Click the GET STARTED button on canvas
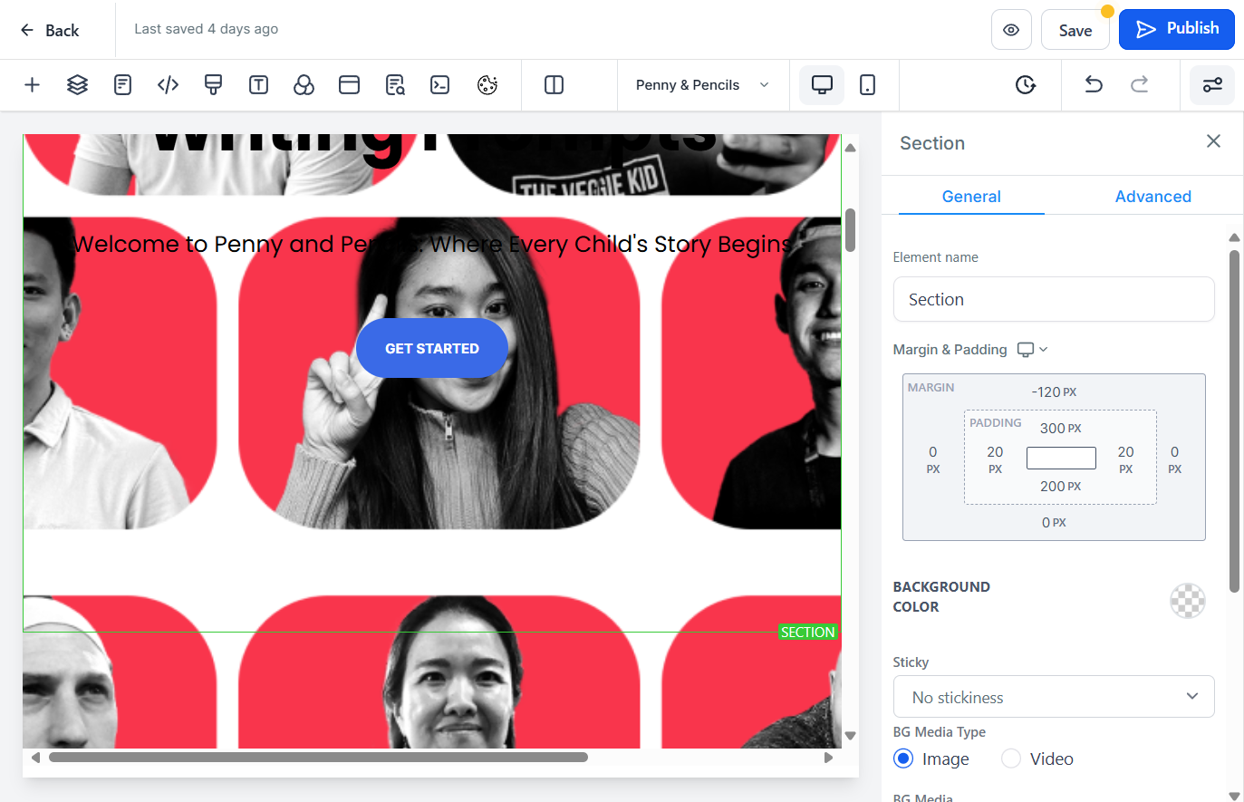This screenshot has height=802, width=1244. tap(432, 348)
